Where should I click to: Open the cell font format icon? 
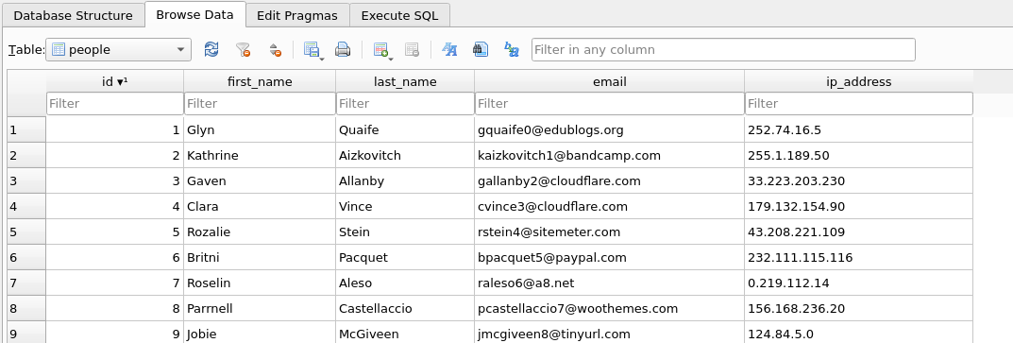pyautogui.click(x=449, y=50)
